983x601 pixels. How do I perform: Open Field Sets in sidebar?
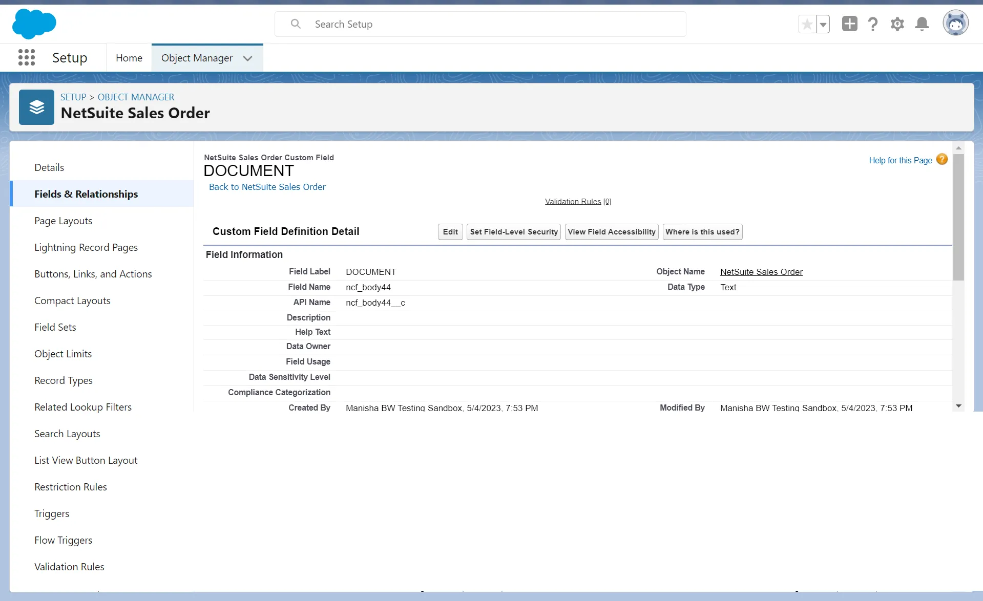55,327
